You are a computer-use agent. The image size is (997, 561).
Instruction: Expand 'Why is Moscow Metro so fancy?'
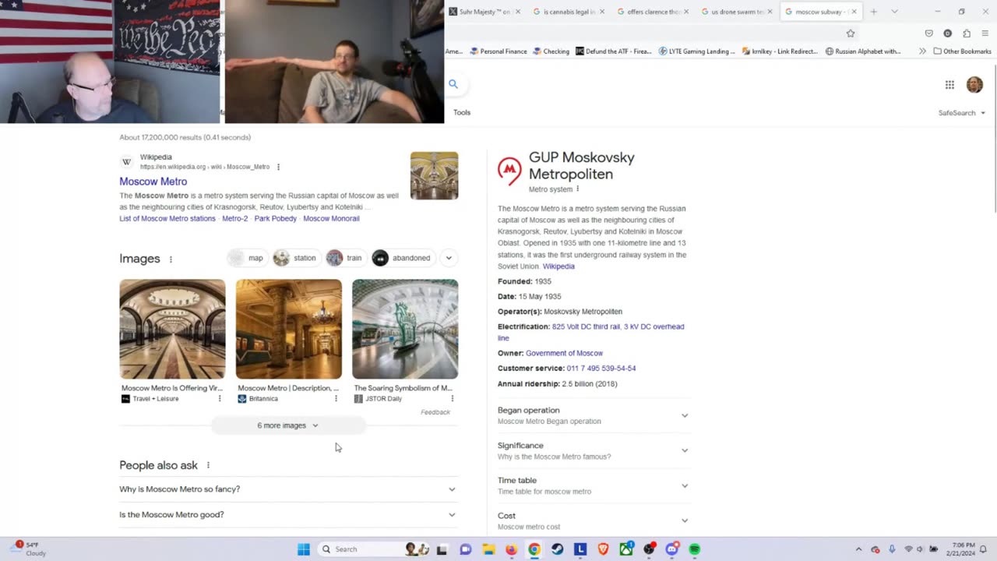tap(288, 489)
